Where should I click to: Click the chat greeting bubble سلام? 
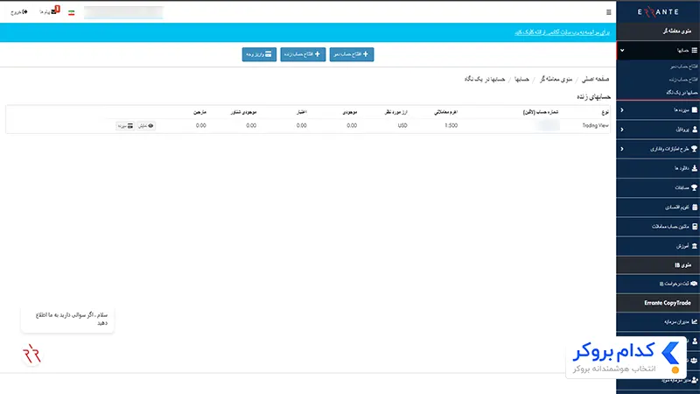[x=67, y=319]
